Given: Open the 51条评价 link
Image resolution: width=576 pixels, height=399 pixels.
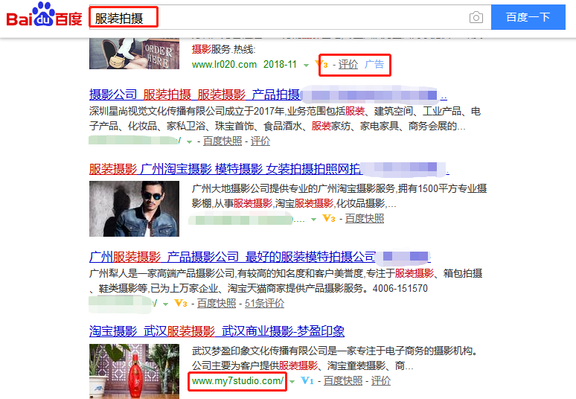Looking at the screenshot, I should (x=264, y=304).
